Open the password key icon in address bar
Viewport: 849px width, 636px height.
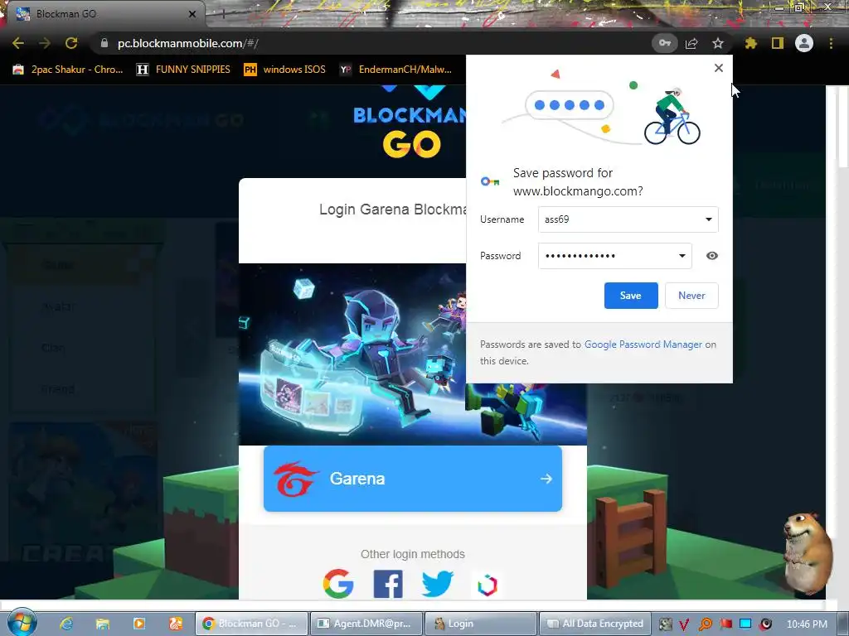[664, 43]
